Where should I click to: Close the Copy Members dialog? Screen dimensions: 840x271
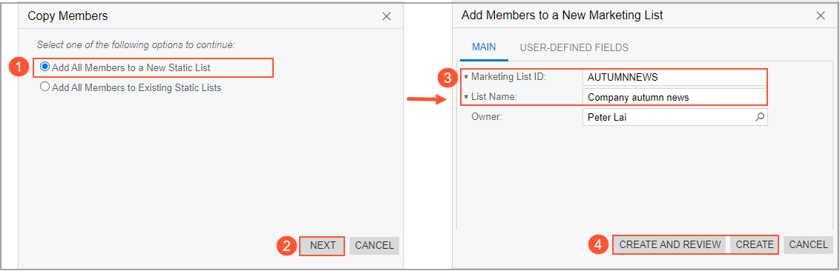coord(387,16)
